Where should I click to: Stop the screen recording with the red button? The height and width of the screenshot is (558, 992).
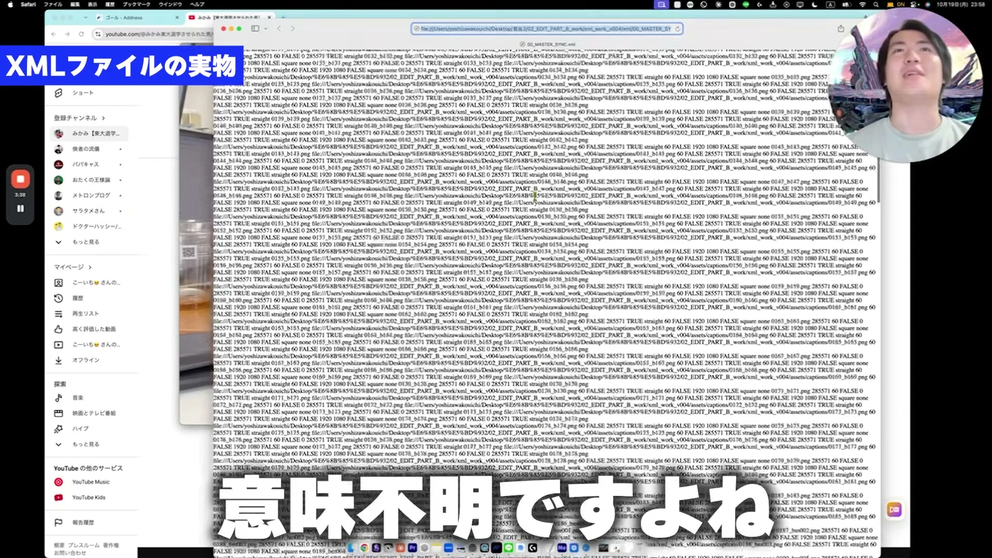(x=20, y=179)
